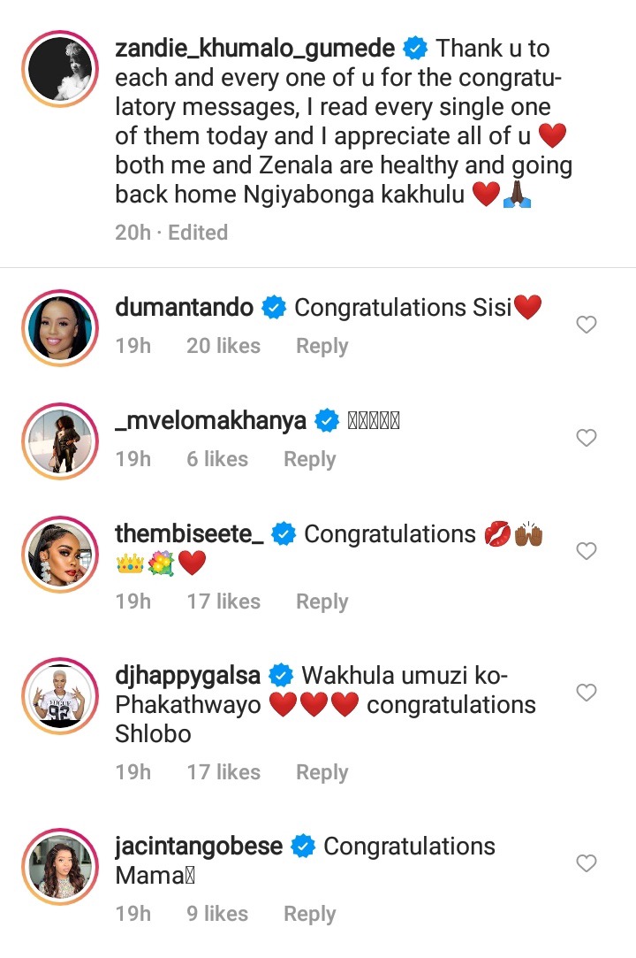Open zandie_khumalo_gumede's profile picture

point(60,69)
